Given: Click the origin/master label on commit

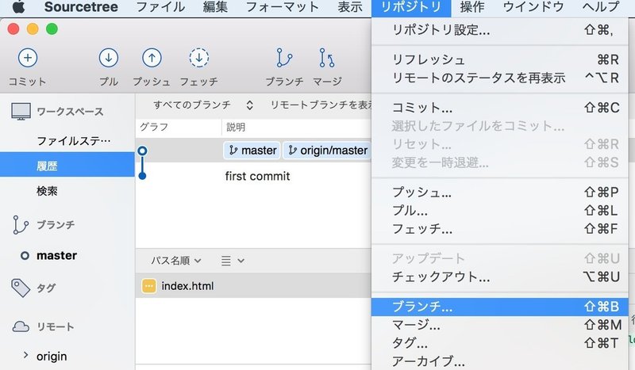Looking at the screenshot, I should coord(327,151).
